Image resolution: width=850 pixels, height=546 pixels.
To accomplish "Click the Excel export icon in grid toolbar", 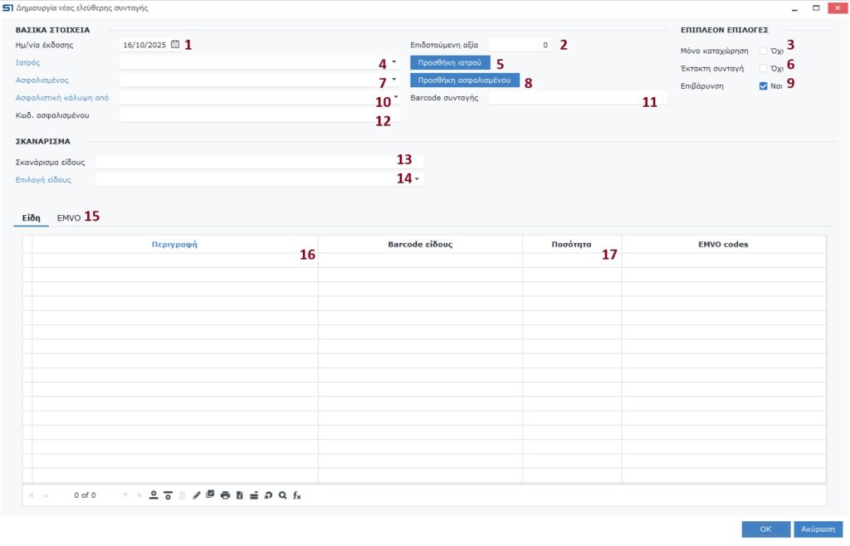I will click(239, 495).
